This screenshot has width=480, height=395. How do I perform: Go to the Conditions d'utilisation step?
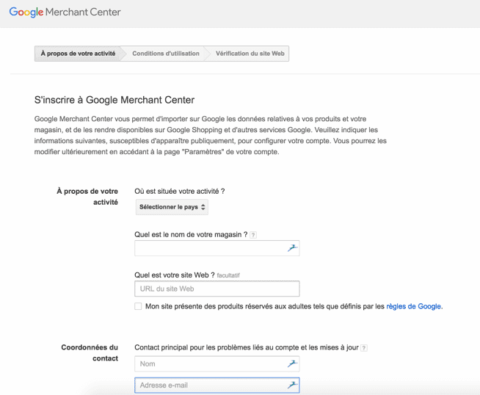tap(166, 54)
